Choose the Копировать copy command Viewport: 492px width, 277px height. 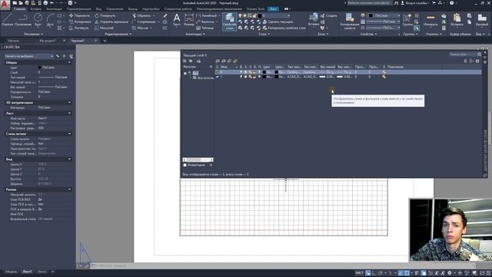tap(80, 22)
